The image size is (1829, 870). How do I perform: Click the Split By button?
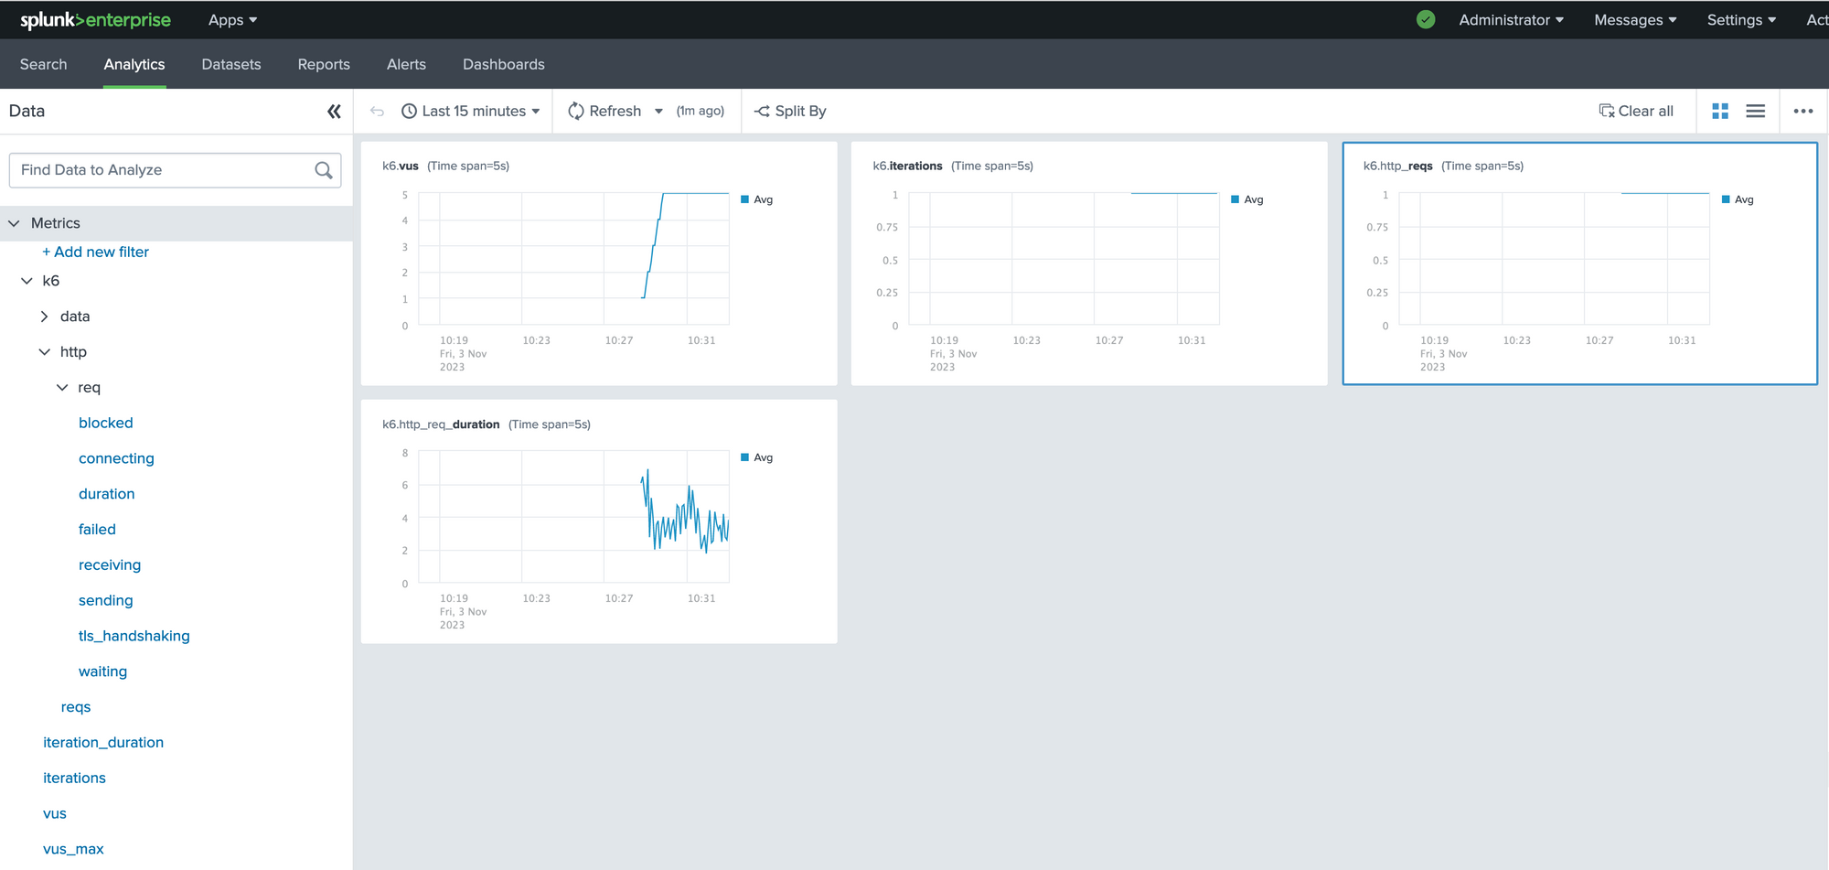point(790,112)
